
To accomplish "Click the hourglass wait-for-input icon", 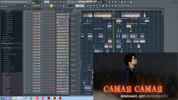I will tap(113, 2).
